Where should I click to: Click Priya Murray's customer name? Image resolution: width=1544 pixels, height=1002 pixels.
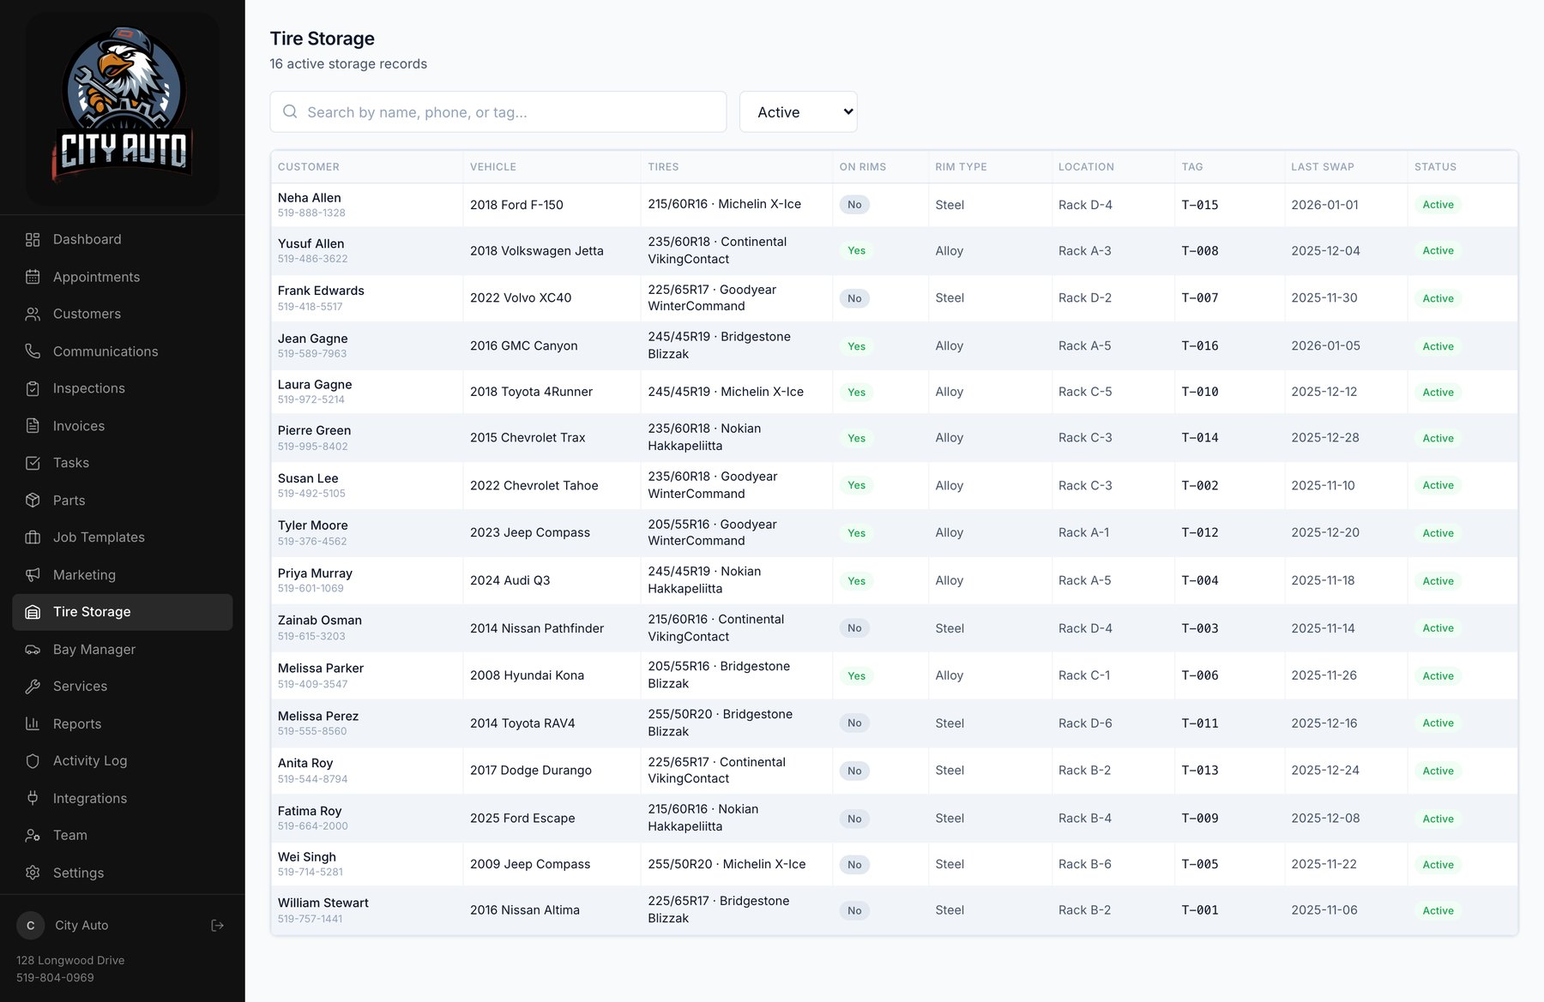pyautogui.click(x=315, y=573)
